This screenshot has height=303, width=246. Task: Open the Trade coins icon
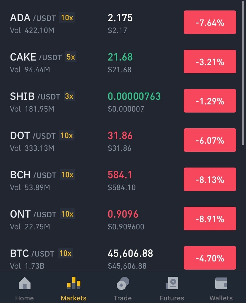pos(123,283)
